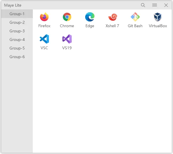Open the Group-3 tab in sidebar

click(17, 31)
